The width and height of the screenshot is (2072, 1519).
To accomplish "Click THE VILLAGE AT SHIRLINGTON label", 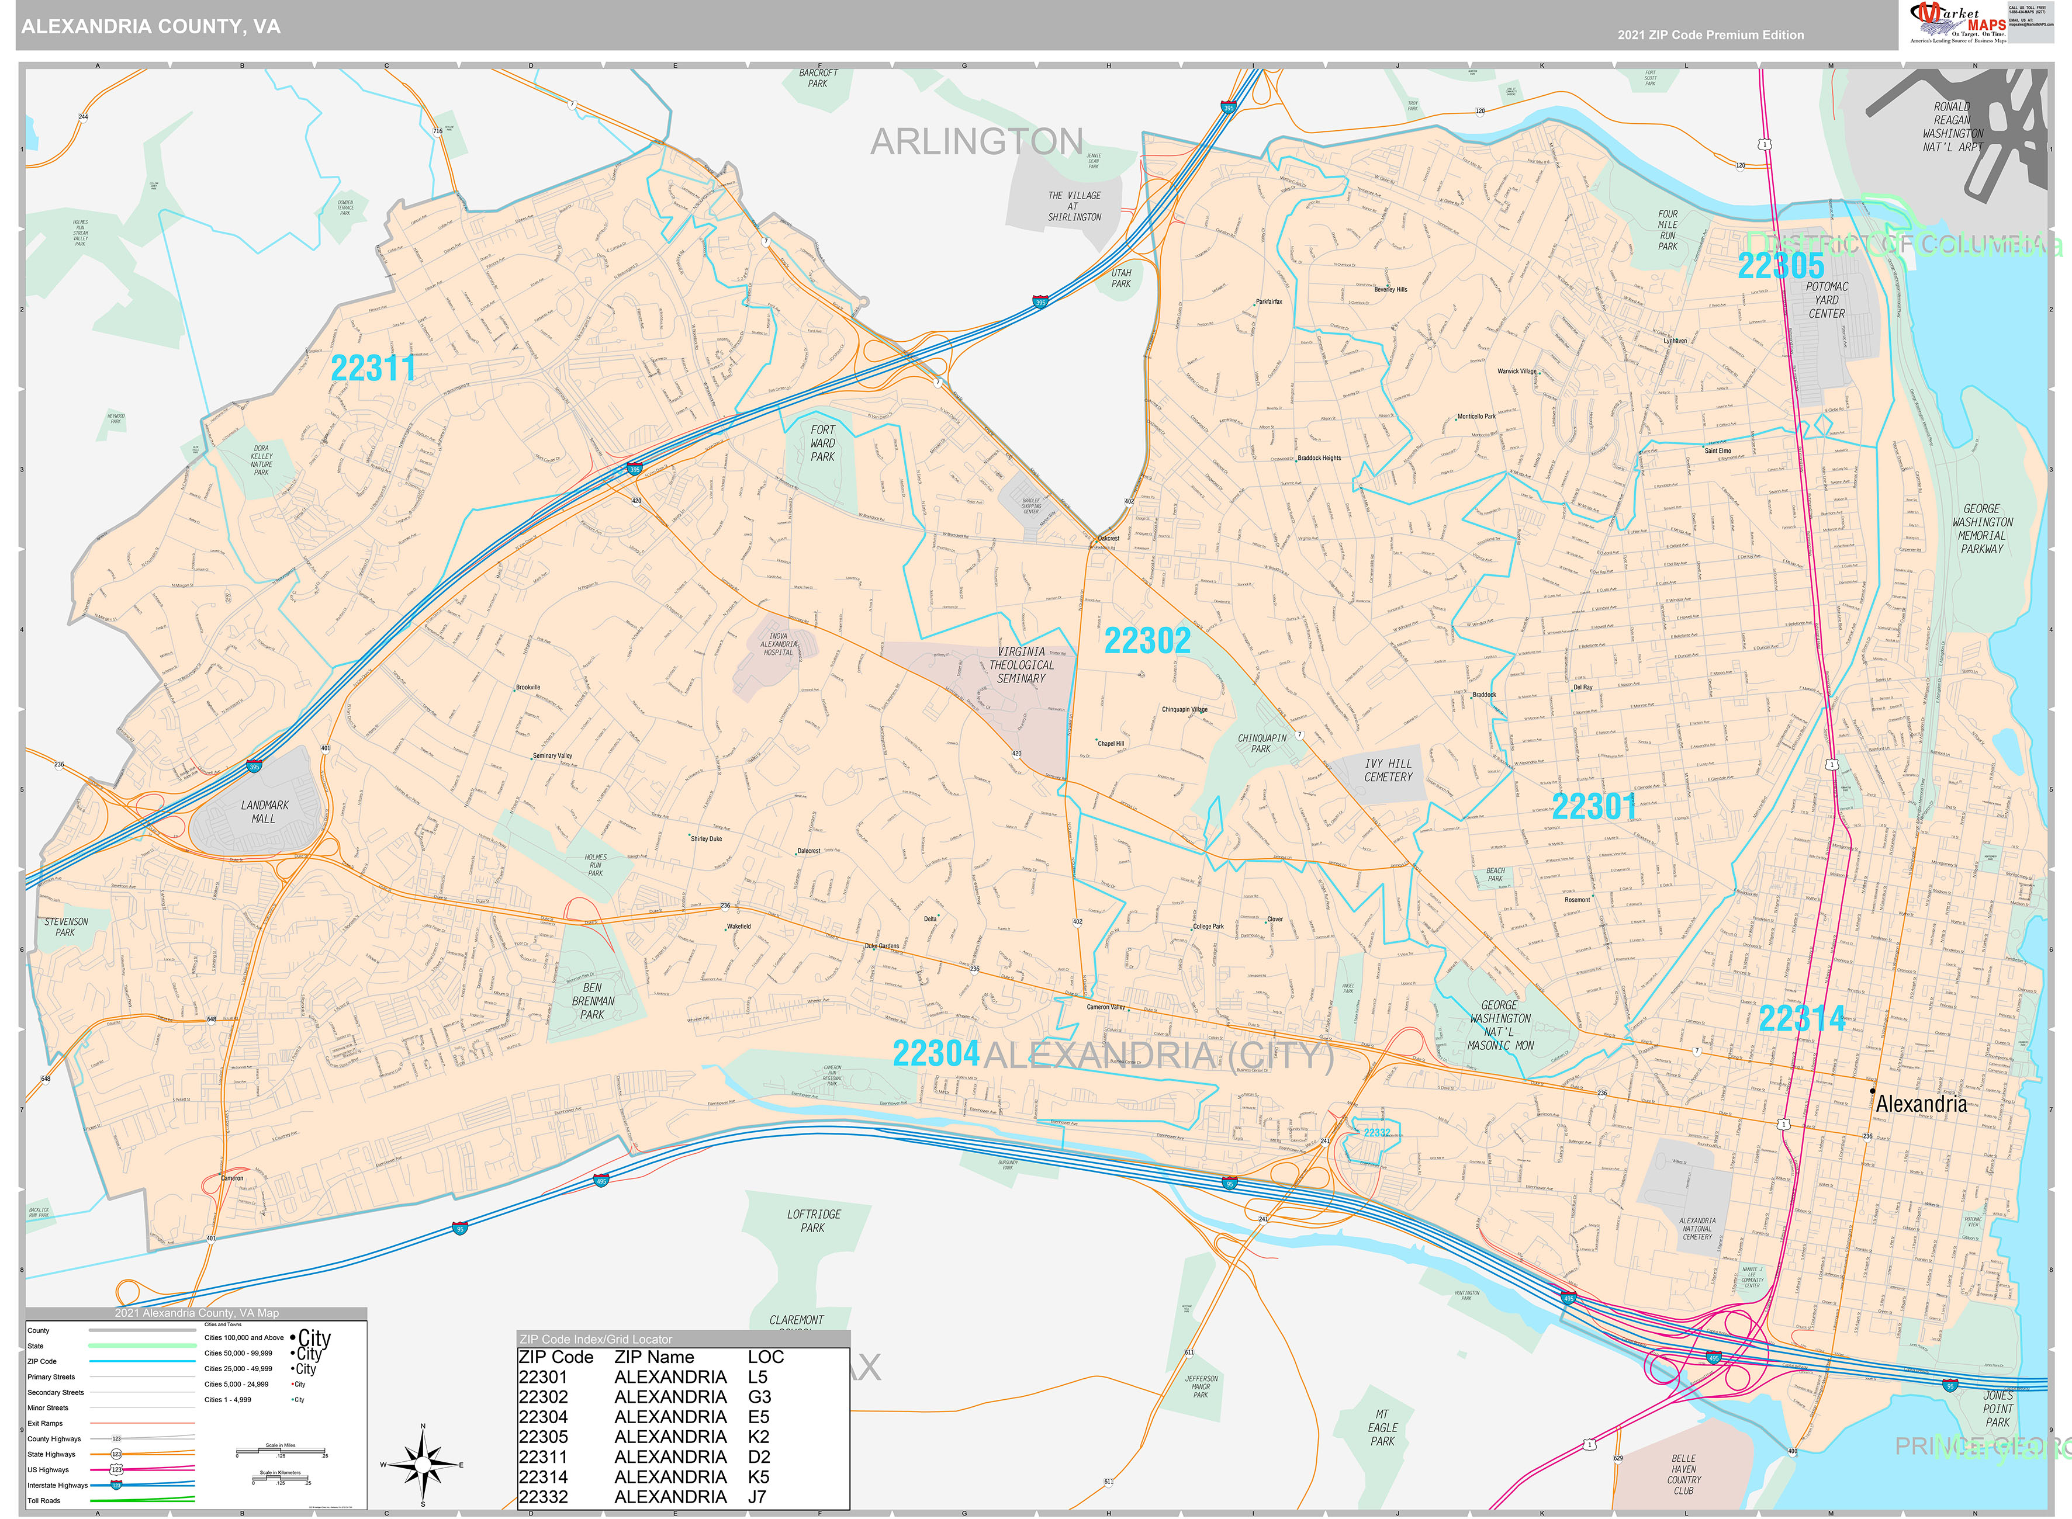I will pyautogui.click(x=1074, y=206).
